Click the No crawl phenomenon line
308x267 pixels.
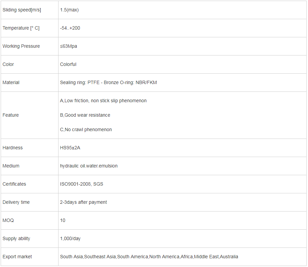pyautogui.click(x=86, y=130)
